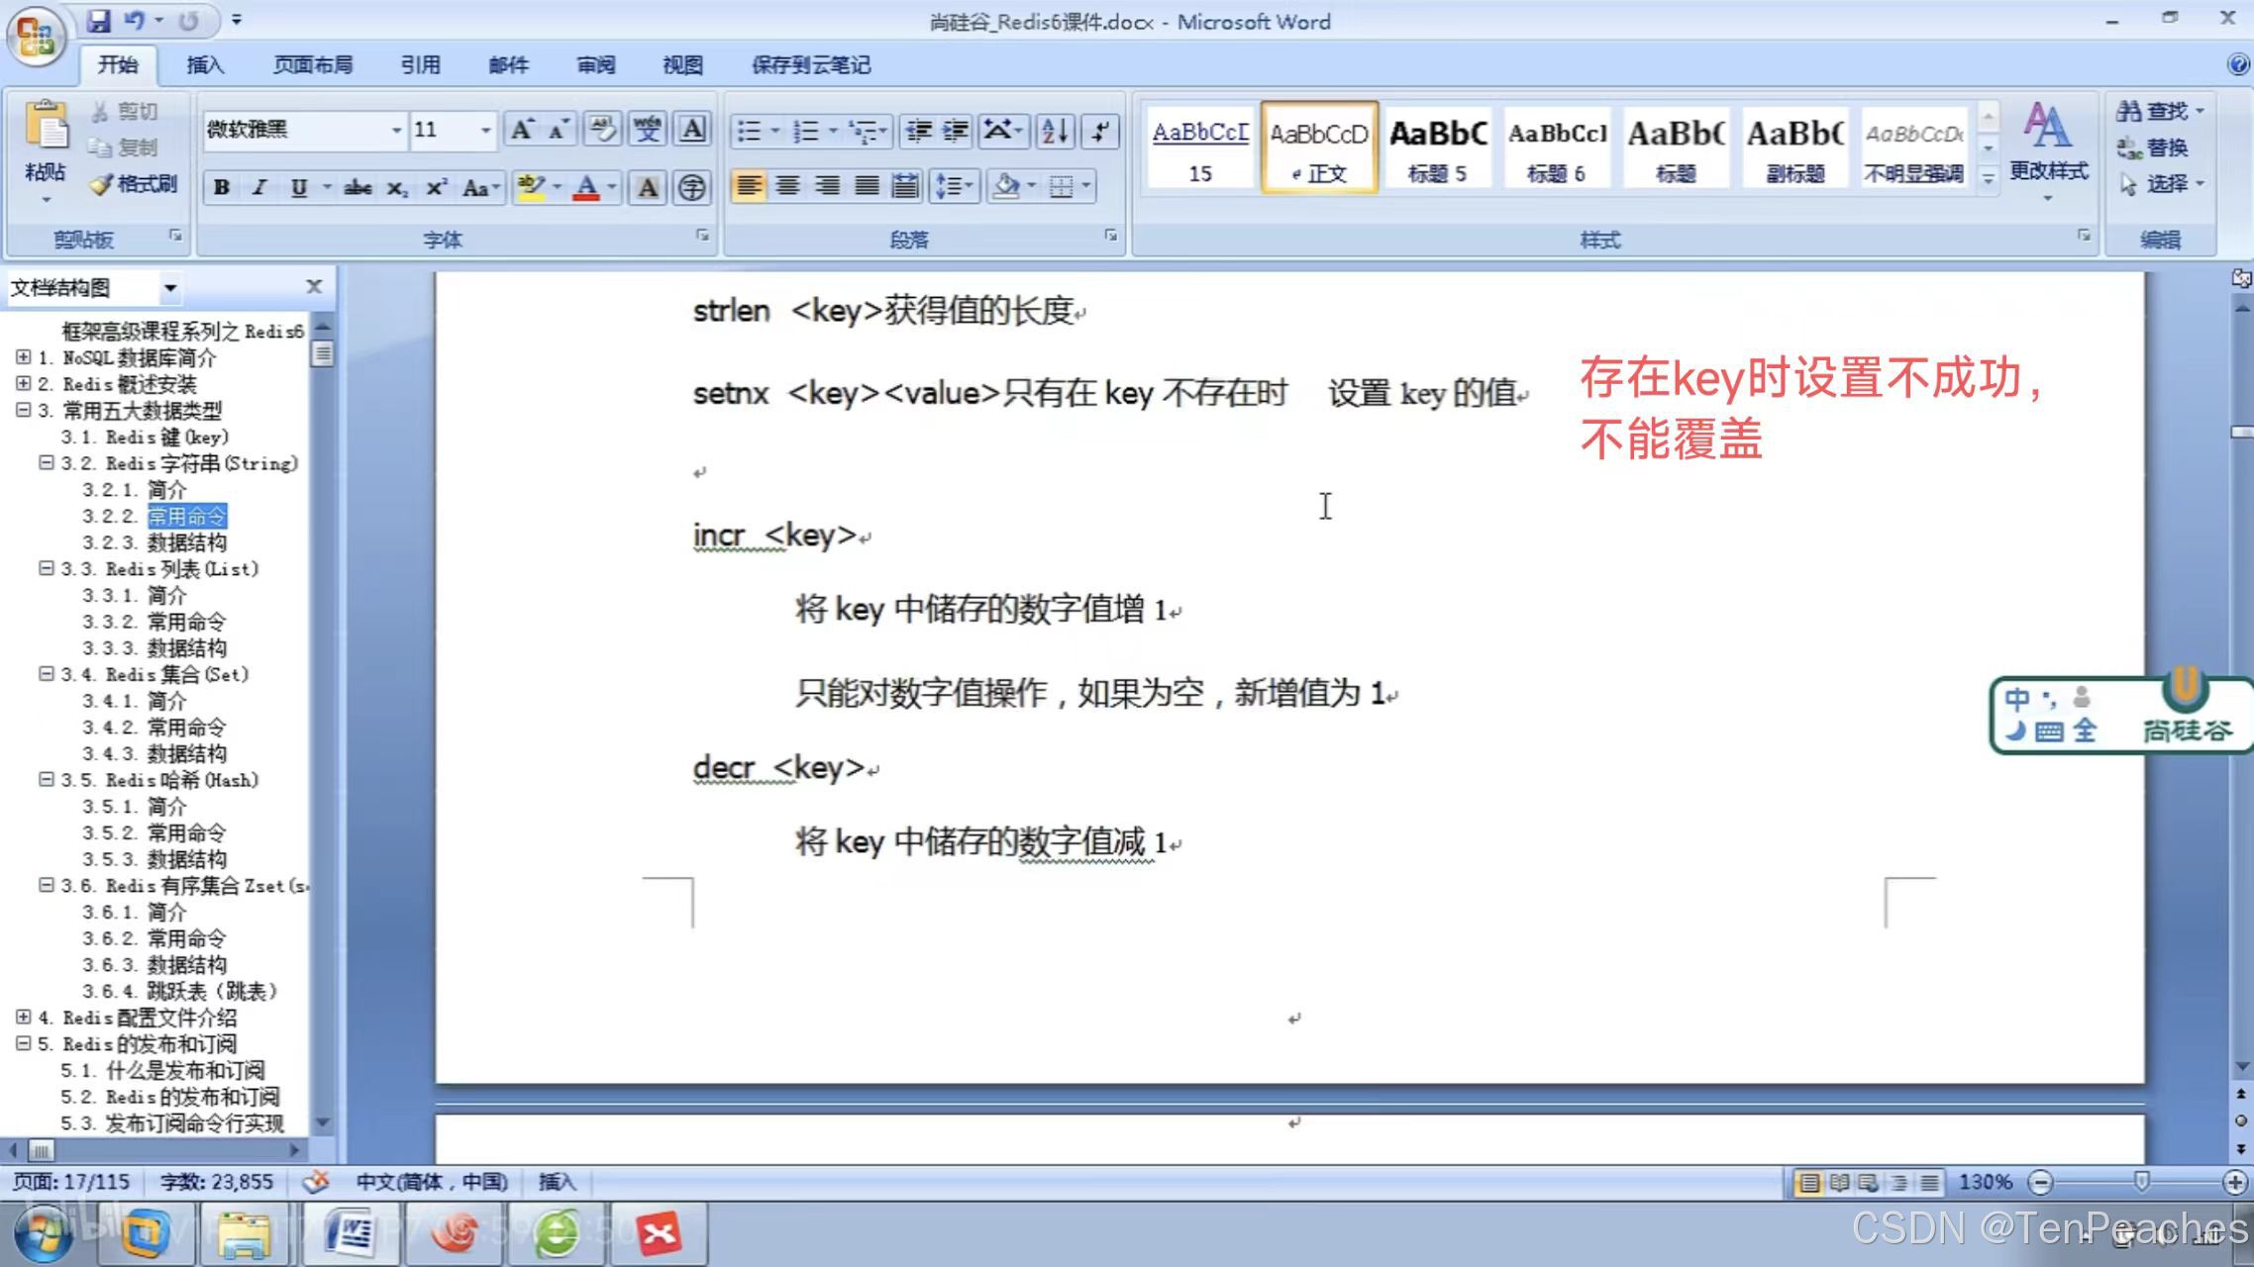Viewport: 2254px width, 1267px height.
Task: Click the Save icon in quick access toolbar
Action: click(98, 20)
